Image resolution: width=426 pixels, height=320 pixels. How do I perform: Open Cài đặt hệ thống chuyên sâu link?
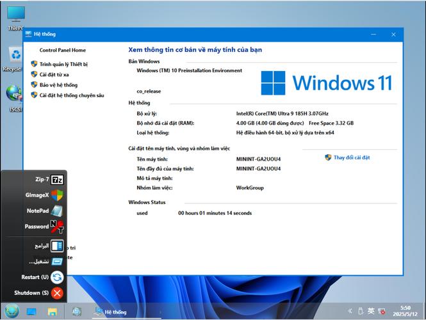(x=72, y=95)
